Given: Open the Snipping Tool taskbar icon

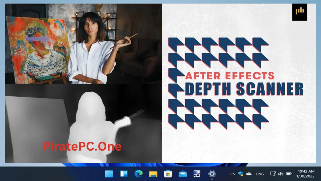Looking at the screenshot, I should [x=197, y=174].
